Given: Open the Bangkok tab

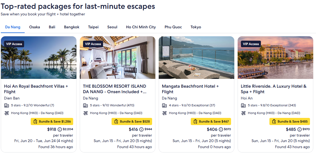Looking at the screenshot, I should point(72,27).
